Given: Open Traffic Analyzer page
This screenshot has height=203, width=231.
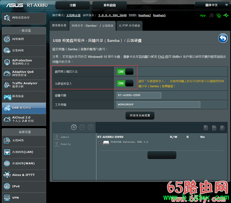Looking at the screenshot, I should click(24, 85).
